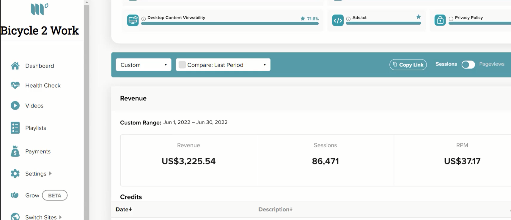The image size is (511, 220).
Task: Click the Bicycle 2 Work site title
Action: [40, 31]
